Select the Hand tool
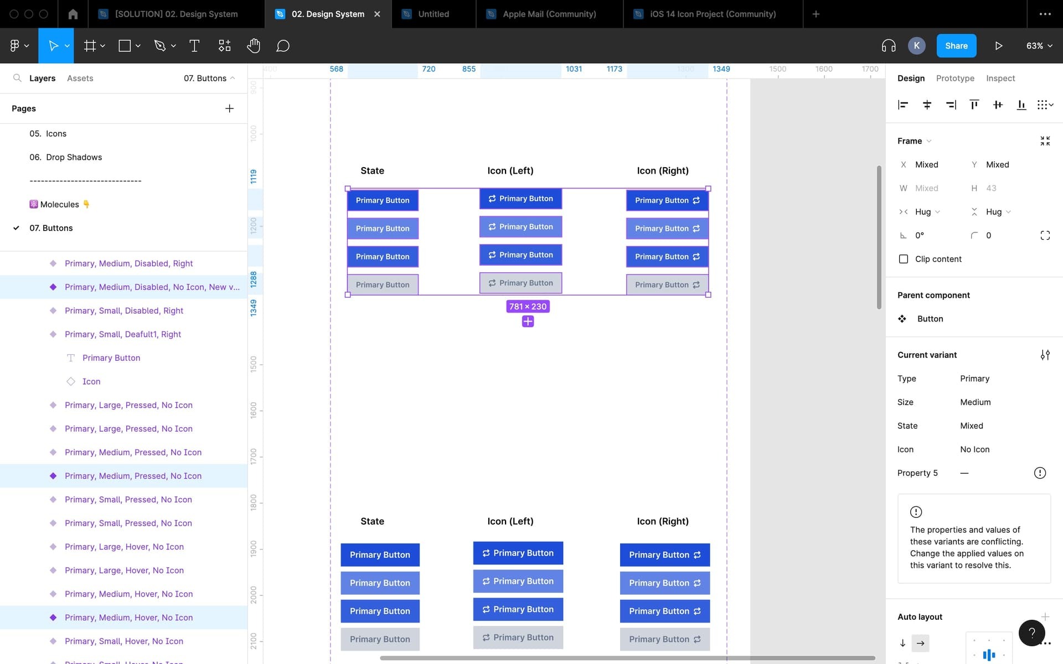The width and height of the screenshot is (1063, 664). pos(254,45)
